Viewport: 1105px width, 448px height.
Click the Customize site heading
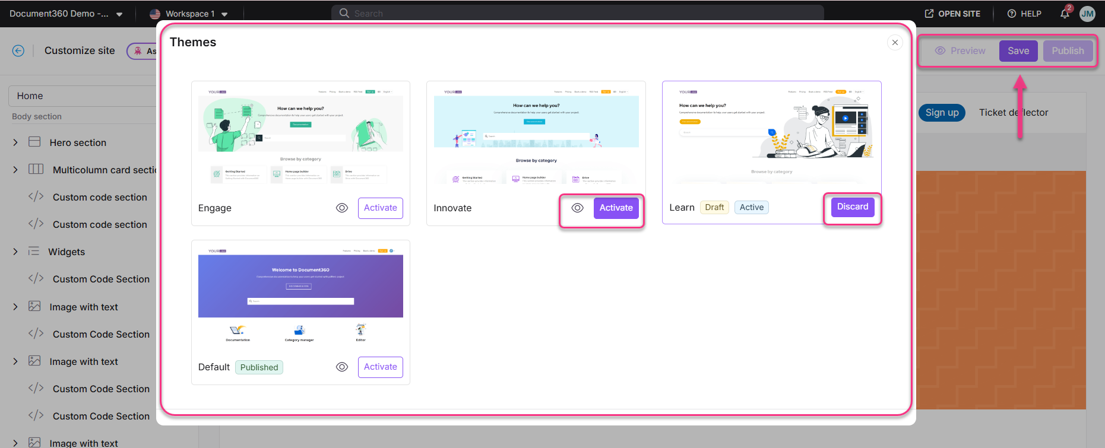(x=80, y=51)
